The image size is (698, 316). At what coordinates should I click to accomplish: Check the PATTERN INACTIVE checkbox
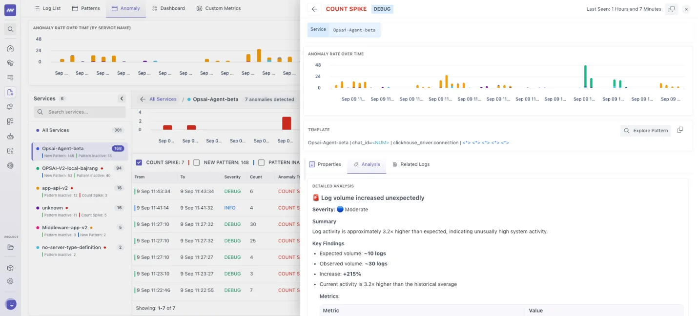point(261,162)
